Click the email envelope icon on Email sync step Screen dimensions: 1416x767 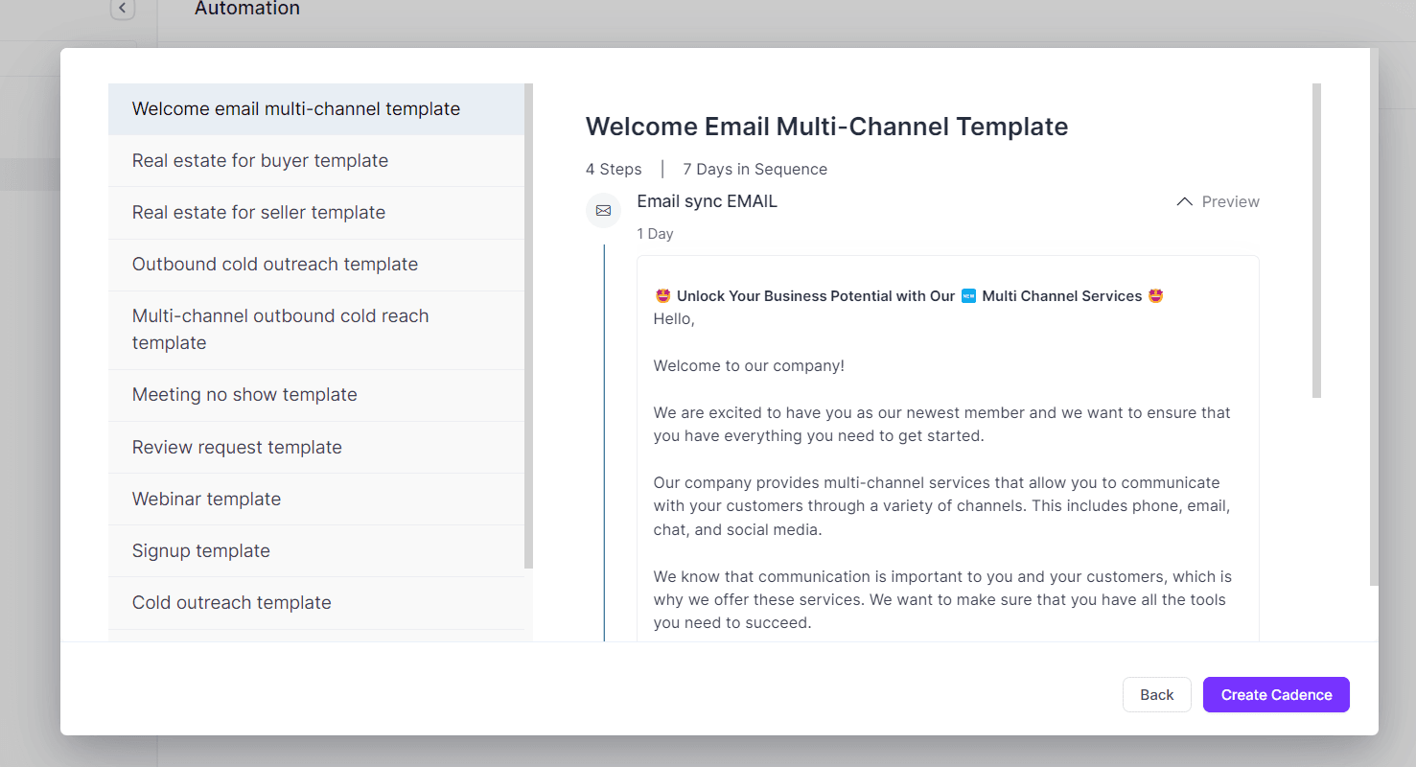tap(603, 210)
